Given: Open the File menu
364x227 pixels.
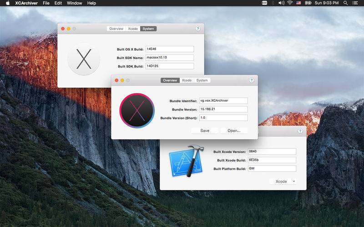Looking at the screenshot, I should point(46,3).
